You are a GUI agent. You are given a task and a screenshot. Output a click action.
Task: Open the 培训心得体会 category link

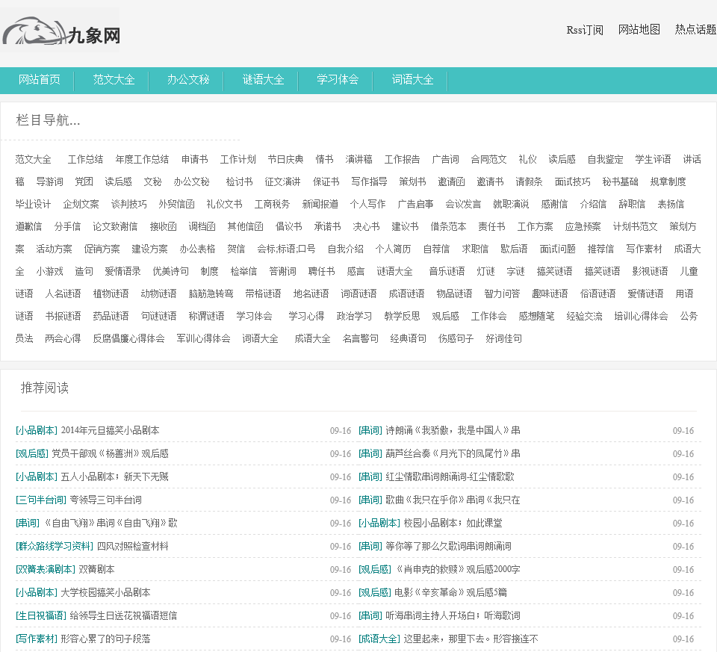(641, 316)
